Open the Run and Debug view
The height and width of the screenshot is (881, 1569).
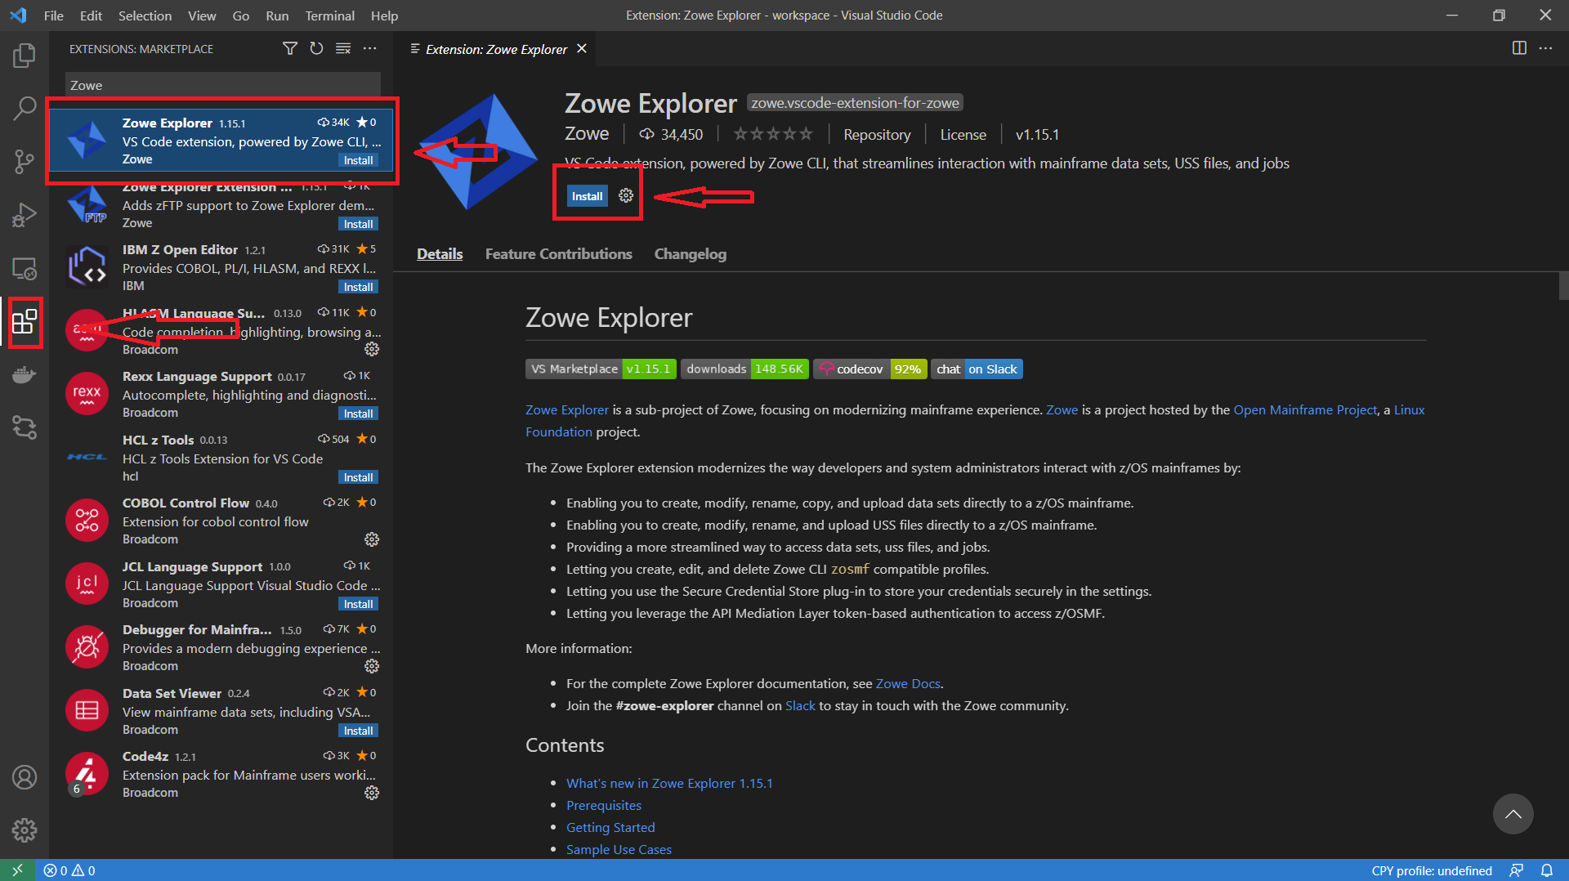coord(25,215)
